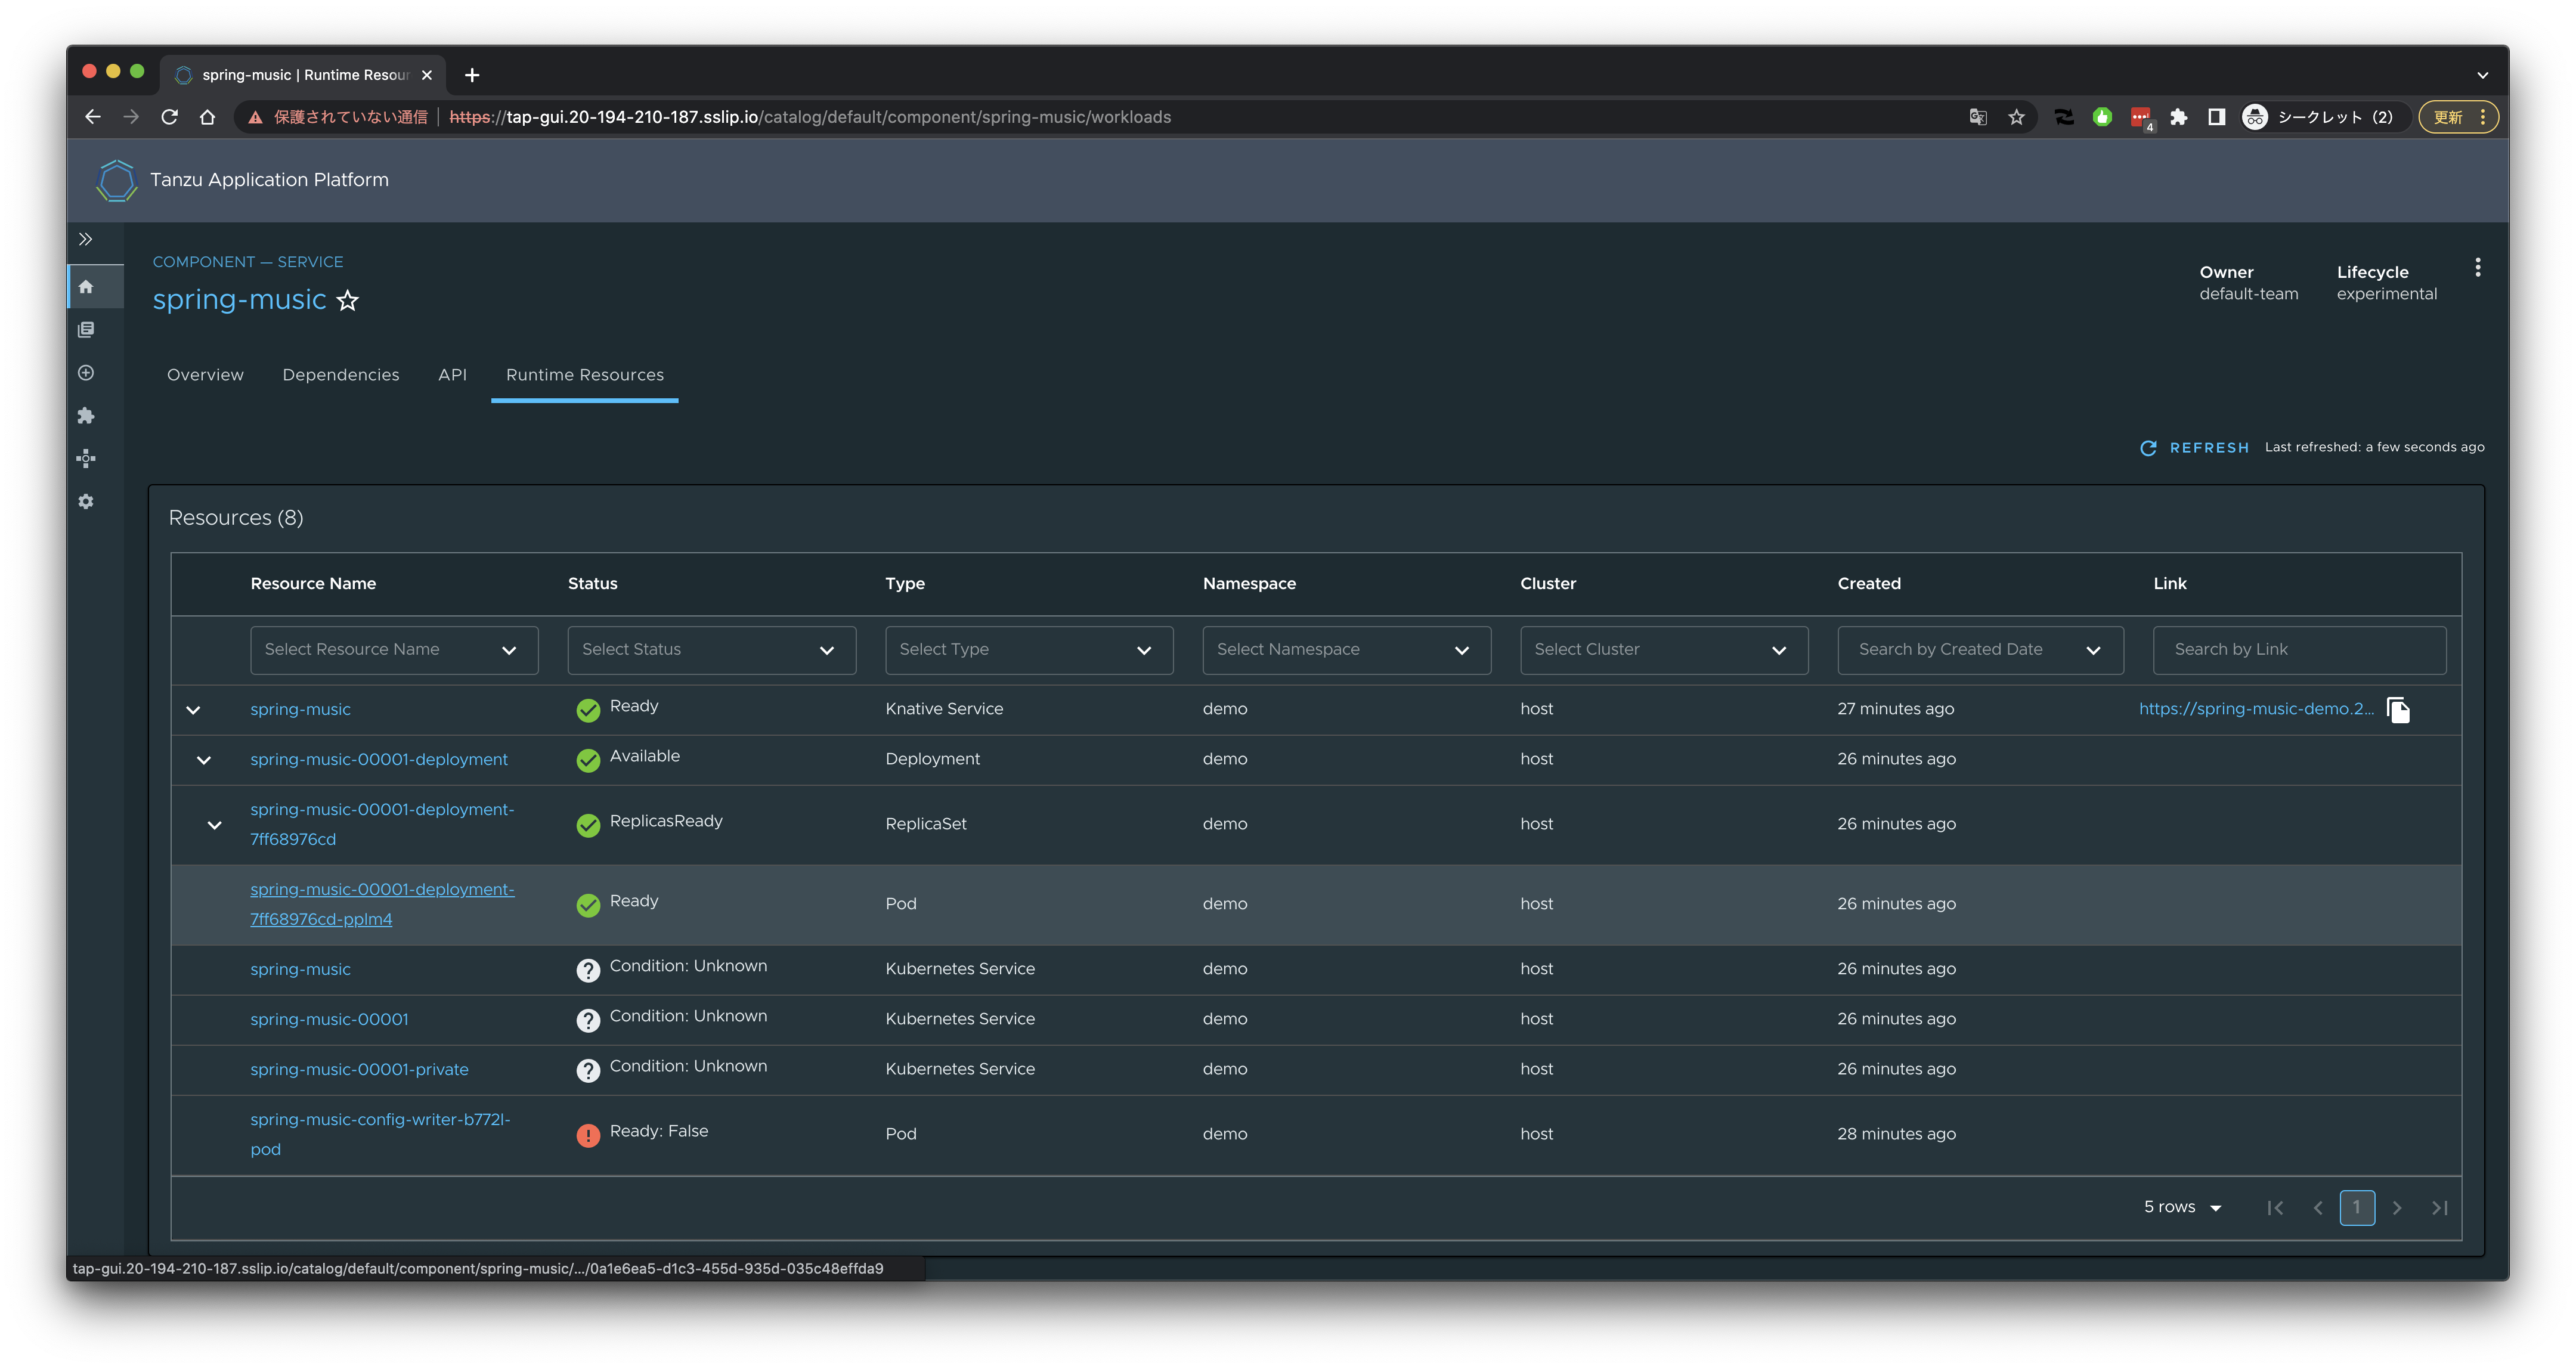
Task: Open the tab list chevron at top right
Action: pyautogui.click(x=2482, y=75)
